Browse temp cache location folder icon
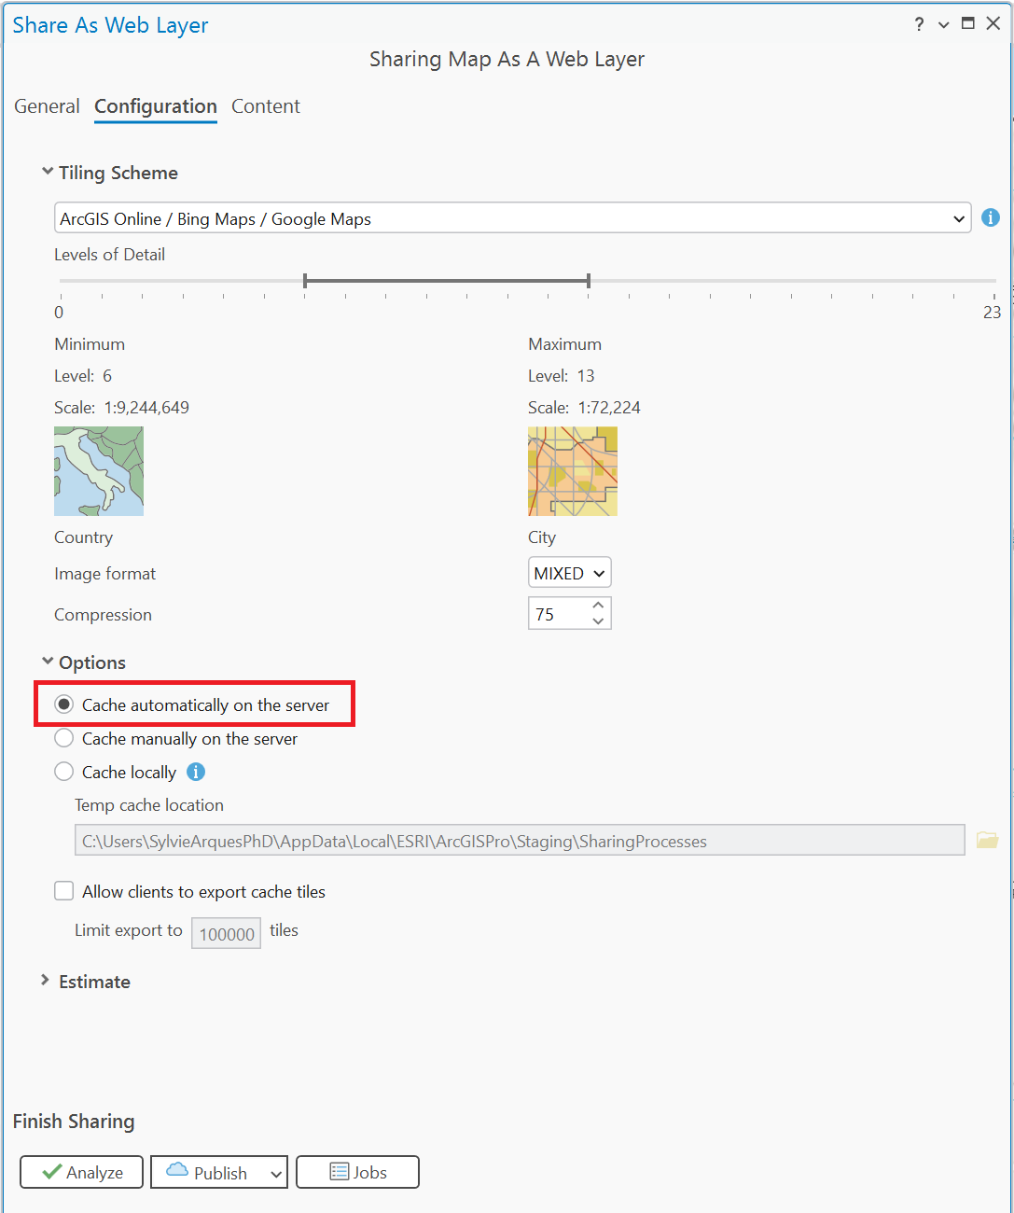 point(987,840)
